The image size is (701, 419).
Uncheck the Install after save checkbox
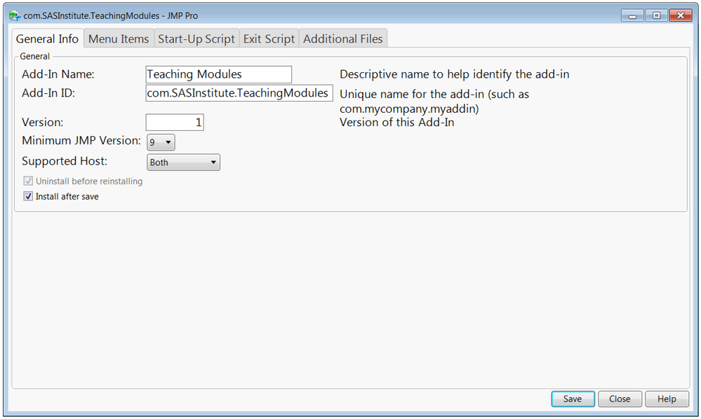coord(28,196)
